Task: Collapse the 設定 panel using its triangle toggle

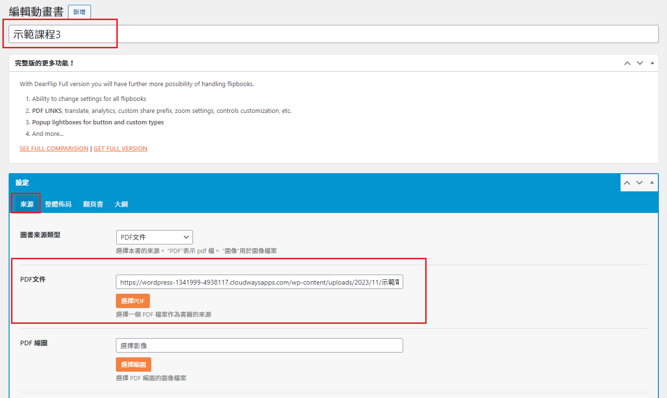Action: (x=652, y=183)
